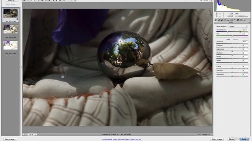Viewport: 252px width, 141px height.
Task: Open the Snapshots panel tab icon
Action: [244, 20]
